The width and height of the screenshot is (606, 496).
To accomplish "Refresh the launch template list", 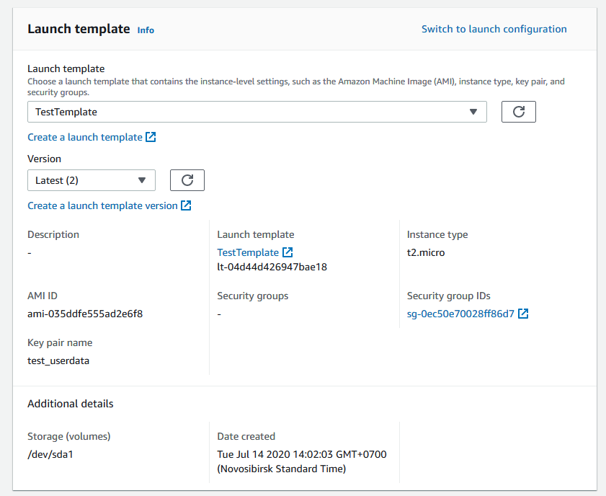I will point(518,112).
